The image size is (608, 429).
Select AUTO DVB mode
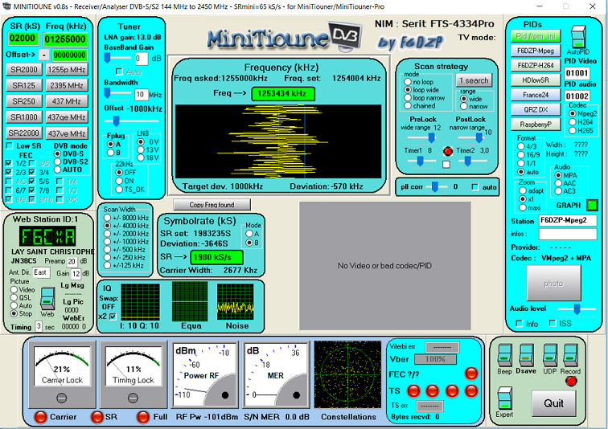(x=57, y=170)
